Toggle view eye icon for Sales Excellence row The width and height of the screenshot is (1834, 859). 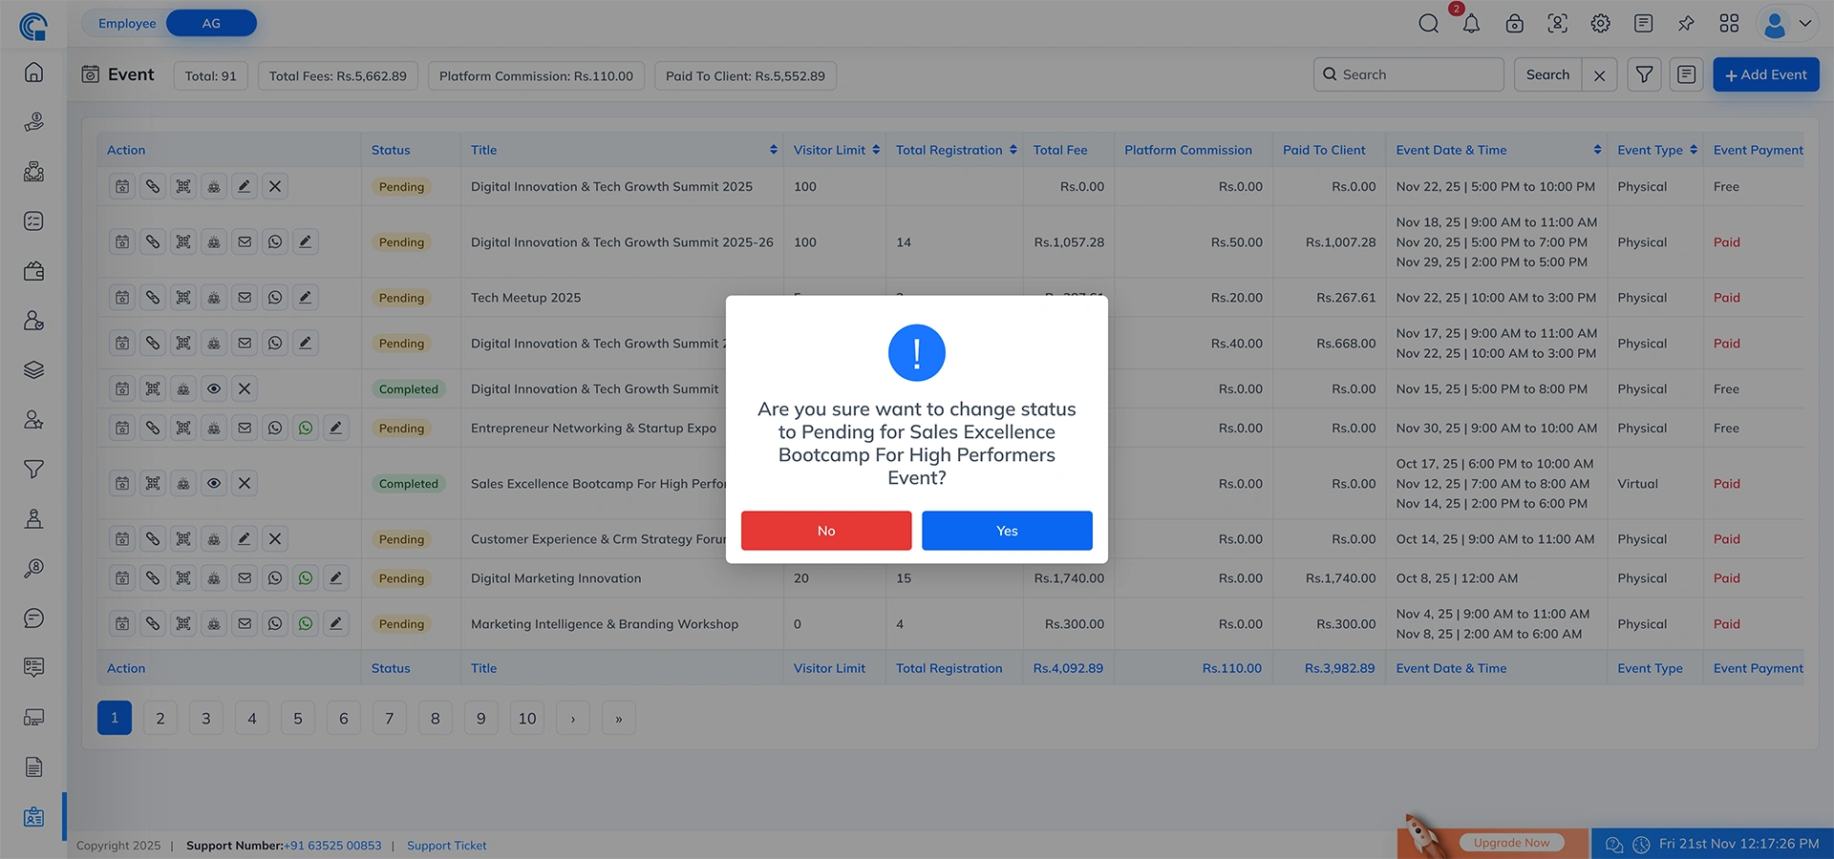[x=214, y=484]
